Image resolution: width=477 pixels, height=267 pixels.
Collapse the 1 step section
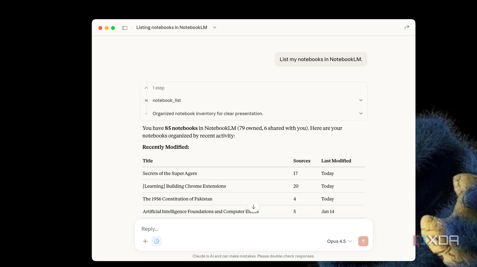(146, 88)
